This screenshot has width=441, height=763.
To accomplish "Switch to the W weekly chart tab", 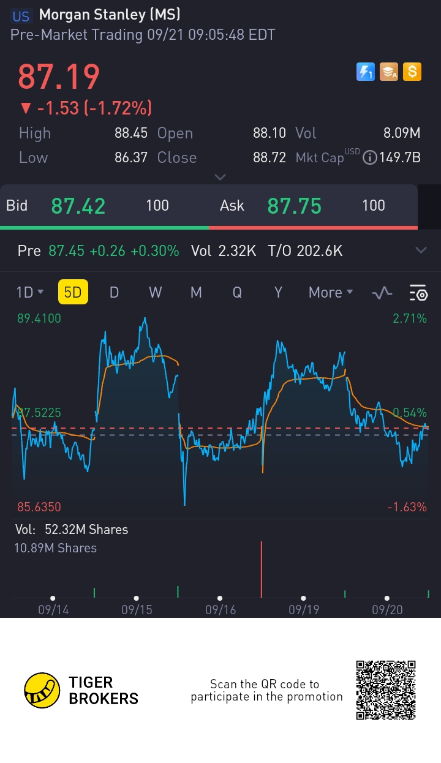I will (x=155, y=293).
